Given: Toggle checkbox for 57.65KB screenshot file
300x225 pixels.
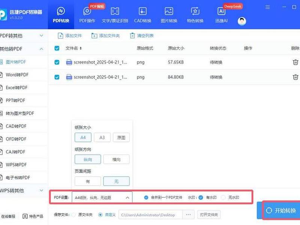Looking at the screenshot, I should (57, 62).
